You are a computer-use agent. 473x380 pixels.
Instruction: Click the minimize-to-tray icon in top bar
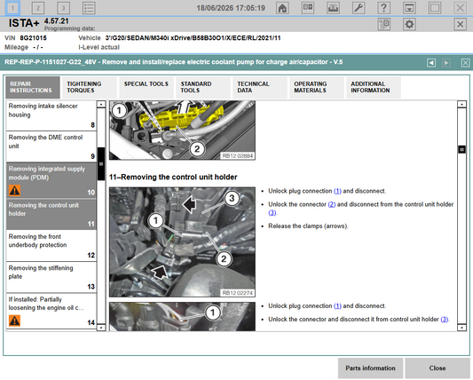(x=409, y=8)
